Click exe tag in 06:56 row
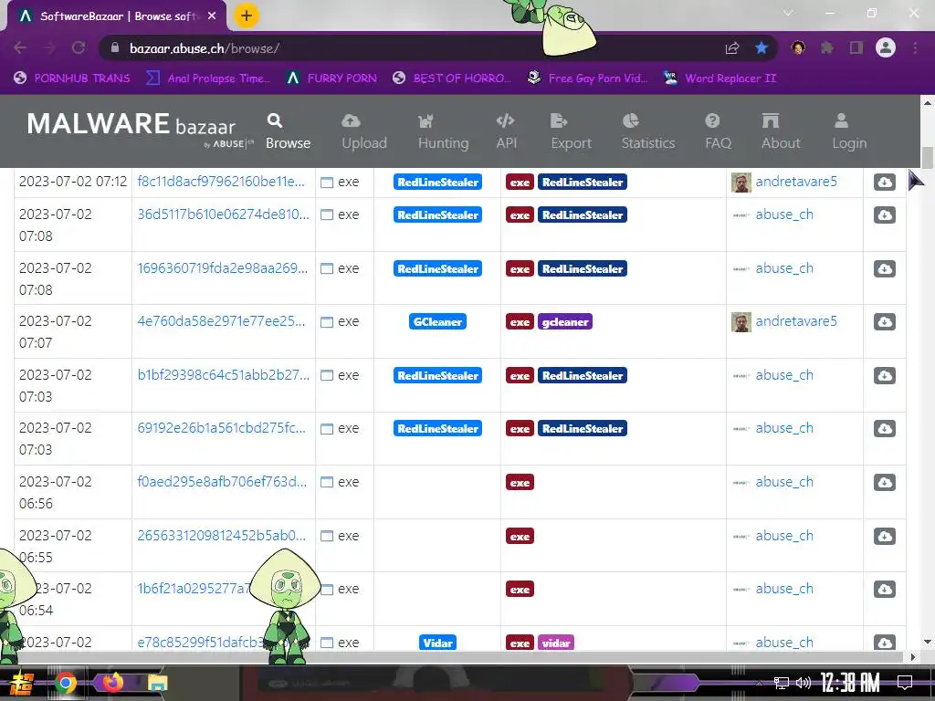Image resolution: width=935 pixels, height=701 pixels. (520, 482)
